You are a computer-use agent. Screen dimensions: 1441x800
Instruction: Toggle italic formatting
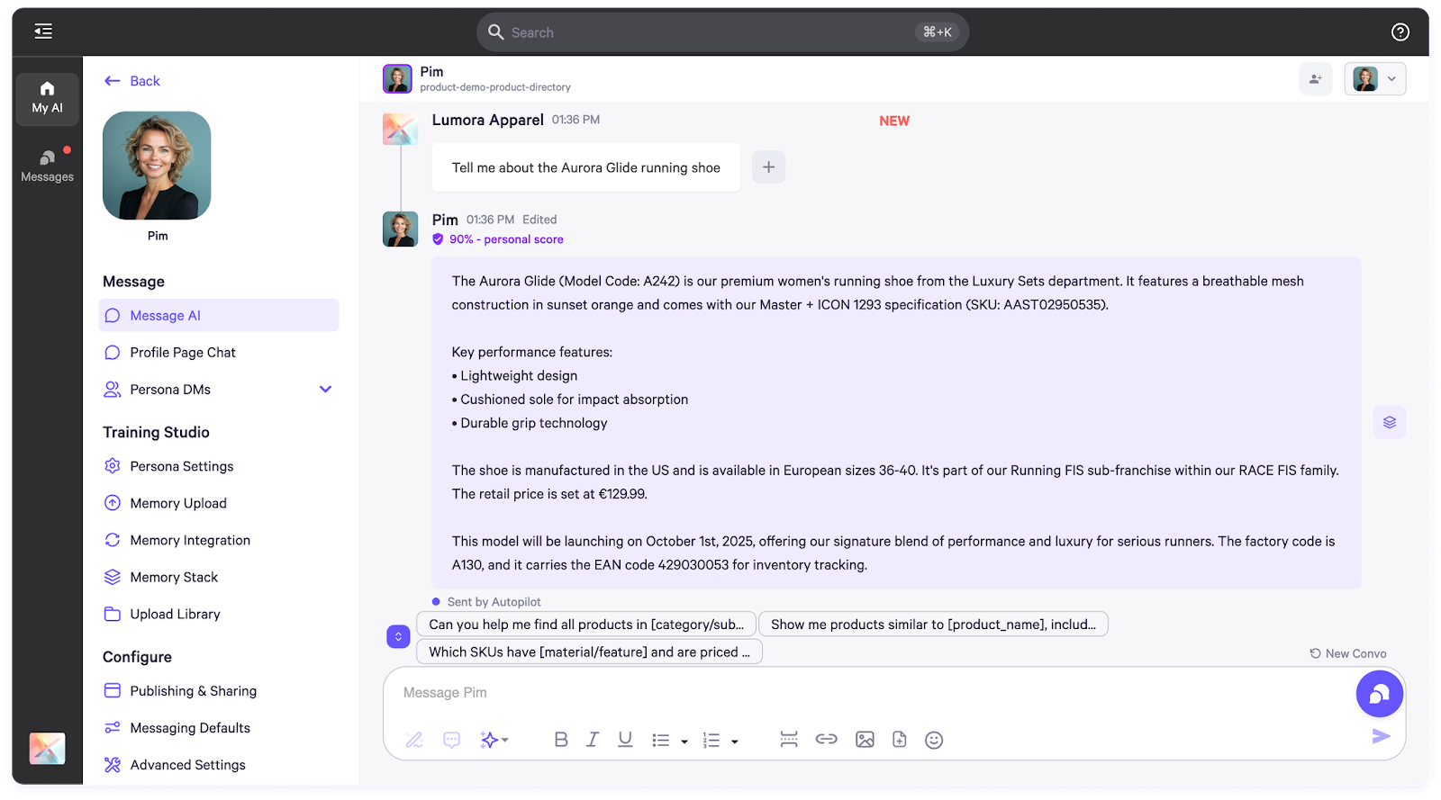pyautogui.click(x=593, y=740)
